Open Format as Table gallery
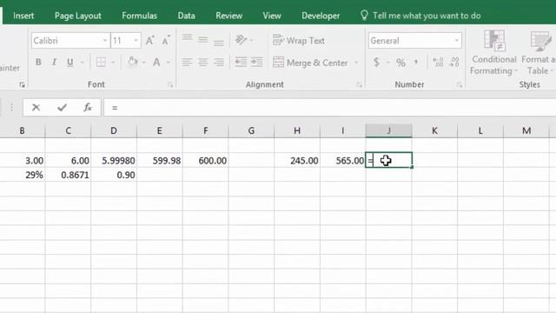 538,52
